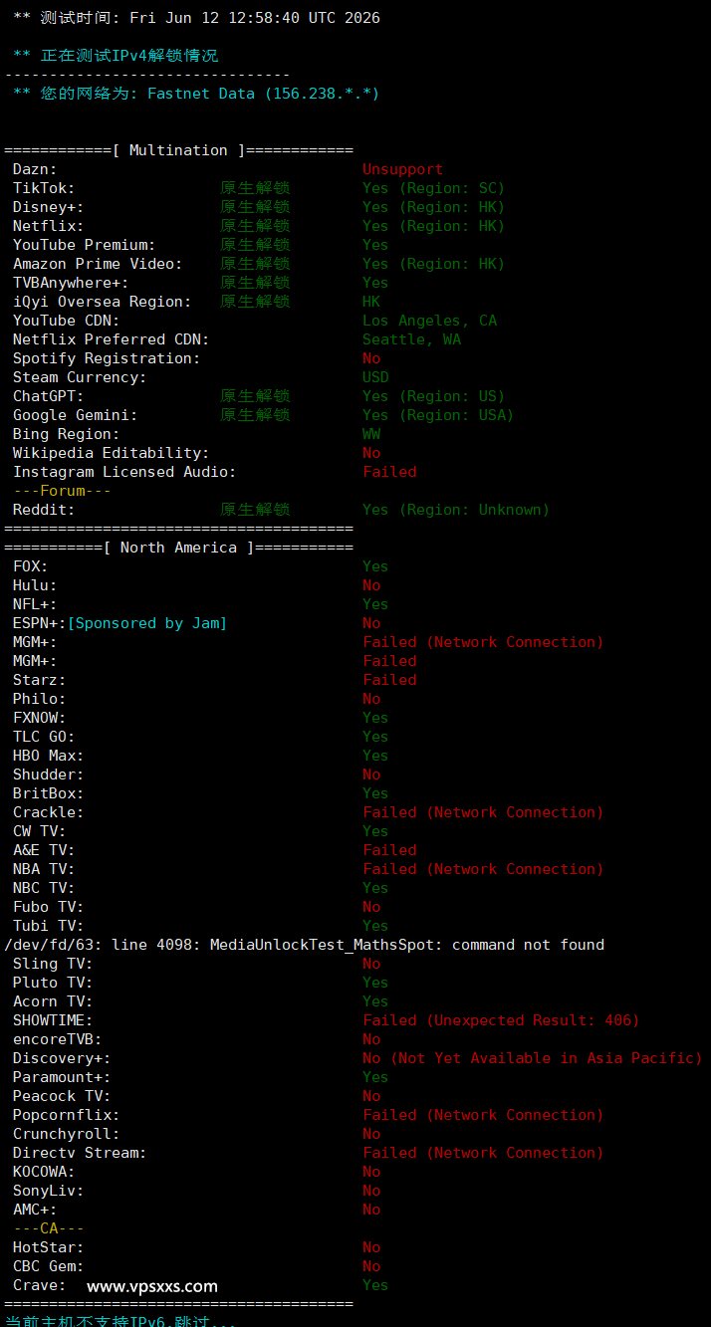
Task: Click the 'A&E TV:' label
Action: pyautogui.click(x=44, y=850)
